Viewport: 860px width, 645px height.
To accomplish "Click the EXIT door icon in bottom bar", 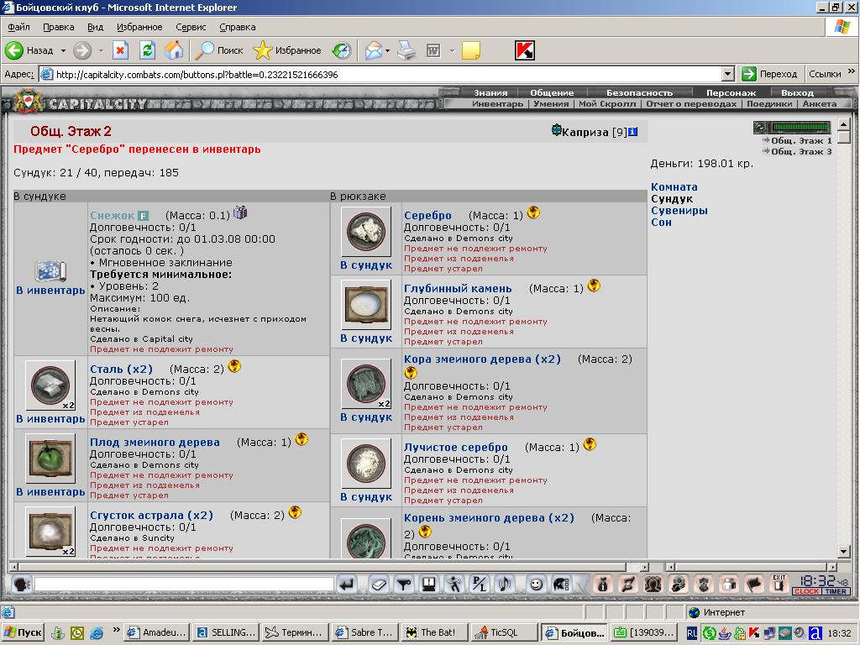I will (x=779, y=585).
